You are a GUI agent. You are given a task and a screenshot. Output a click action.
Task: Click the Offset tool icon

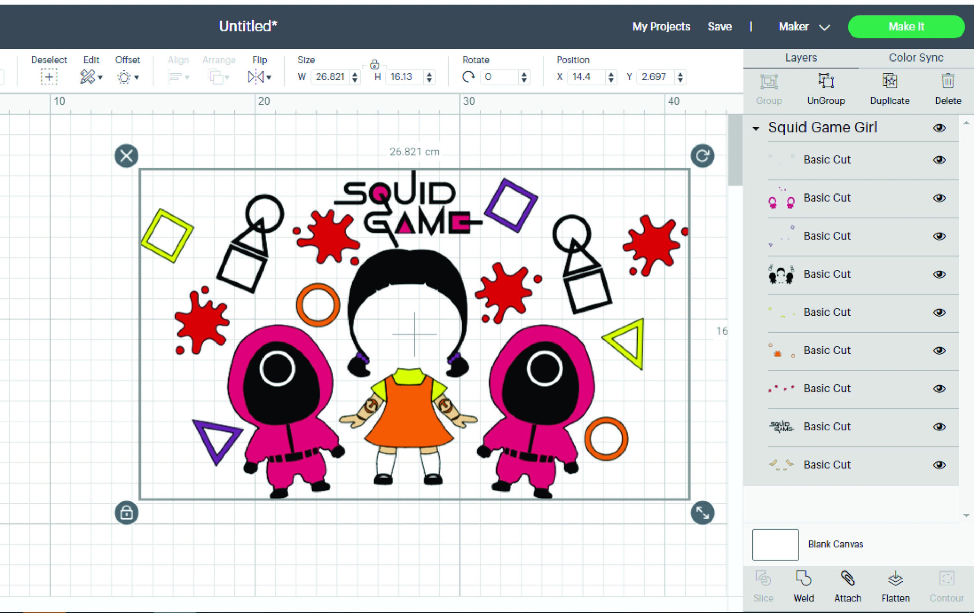(x=124, y=77)
